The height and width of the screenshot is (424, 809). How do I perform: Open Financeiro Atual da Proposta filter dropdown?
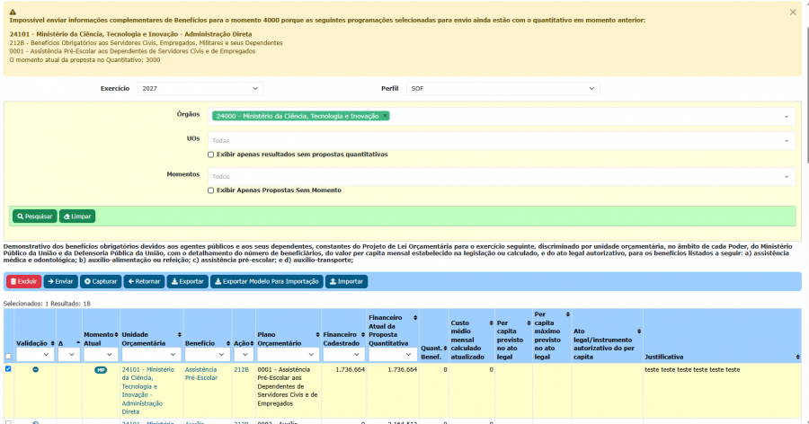pyautogui.click(x=393, y=354)
